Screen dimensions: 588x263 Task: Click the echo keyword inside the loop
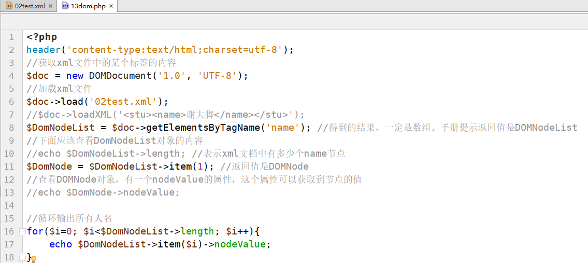(x=61, y=244)
